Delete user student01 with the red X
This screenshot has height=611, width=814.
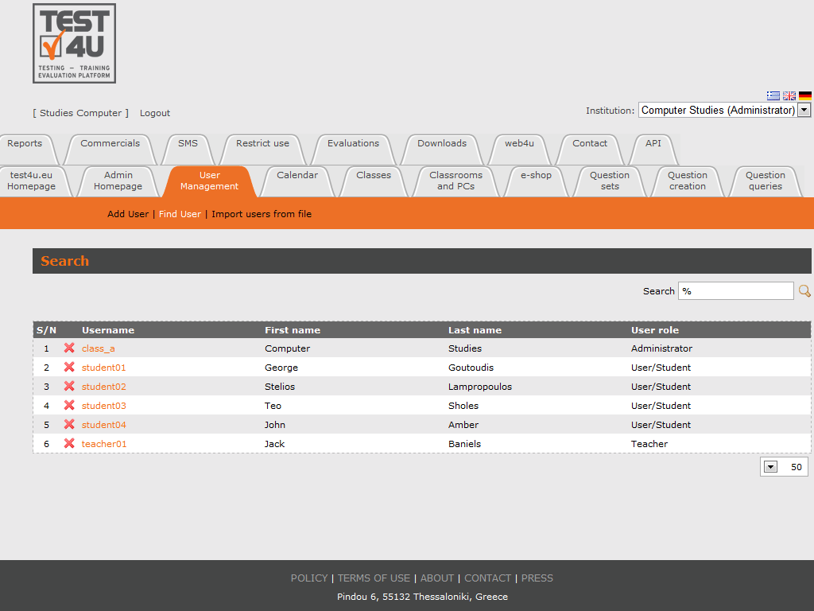pyautogui.click(x=69, y=368)
